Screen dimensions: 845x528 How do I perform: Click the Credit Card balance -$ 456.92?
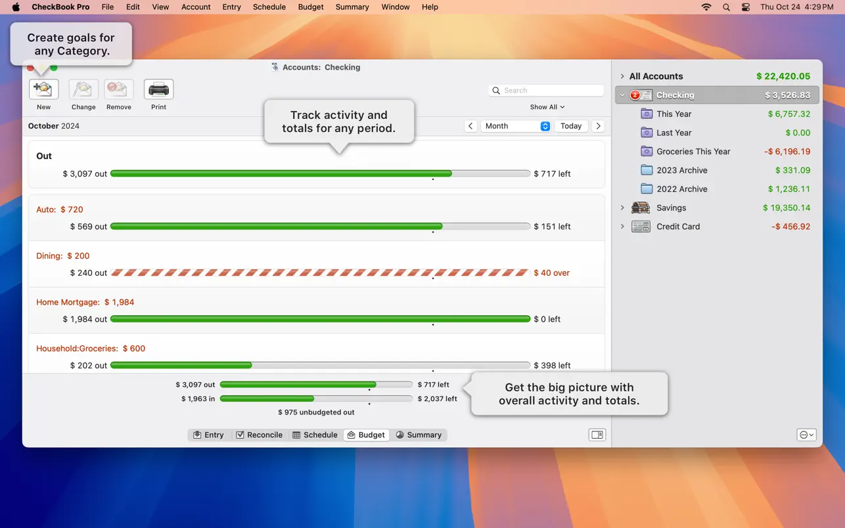(791, 227)
